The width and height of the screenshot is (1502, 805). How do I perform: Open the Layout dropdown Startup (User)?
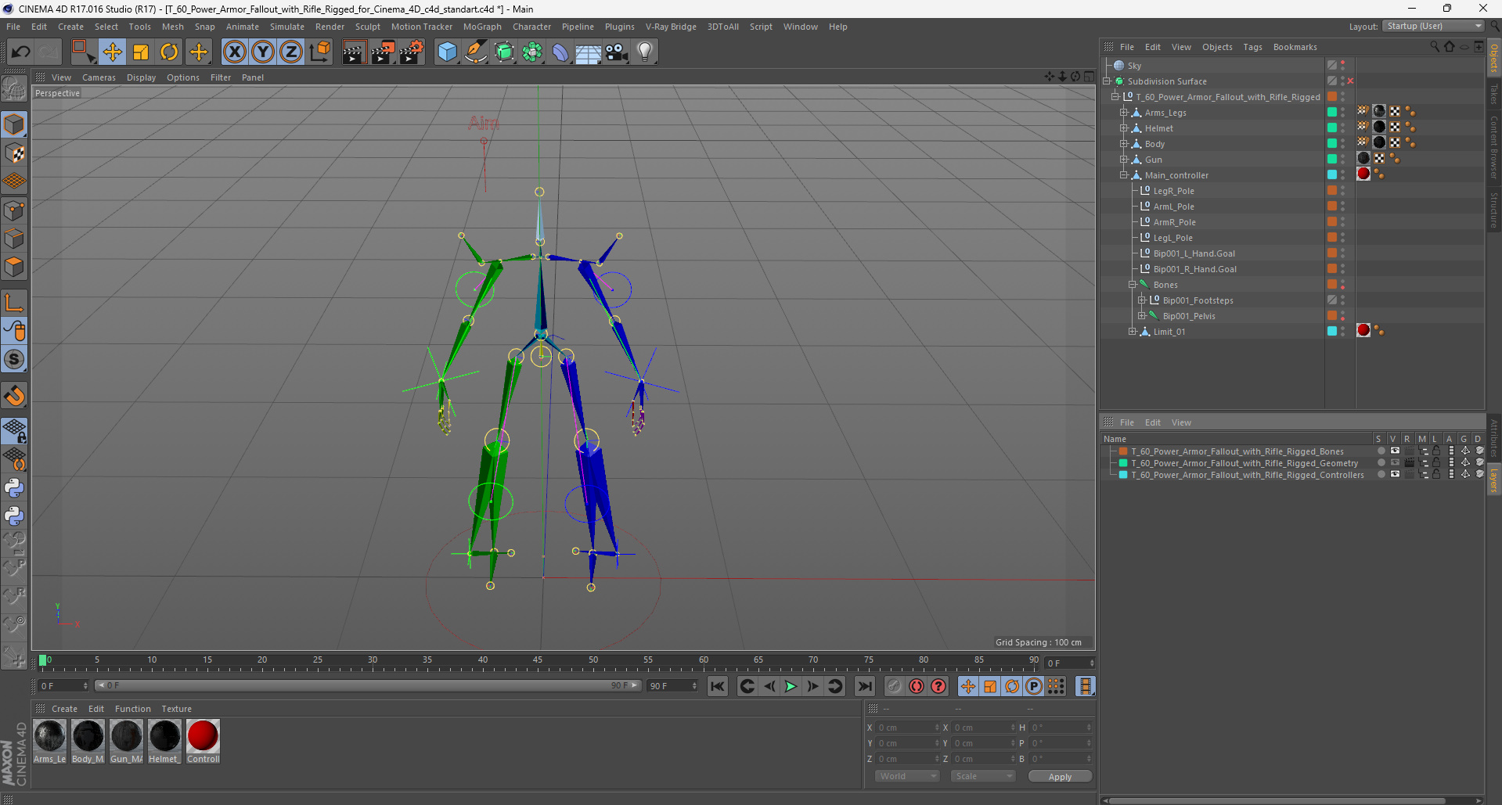click(x=1433, y=26)
